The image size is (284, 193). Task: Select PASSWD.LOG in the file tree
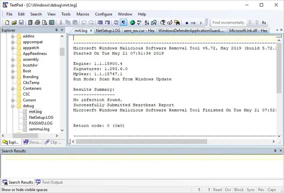point(41,123)
